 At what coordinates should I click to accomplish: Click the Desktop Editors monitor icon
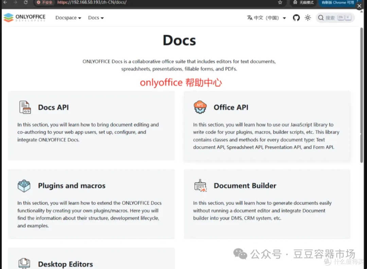pyautogui.click(x=24, y=263)
